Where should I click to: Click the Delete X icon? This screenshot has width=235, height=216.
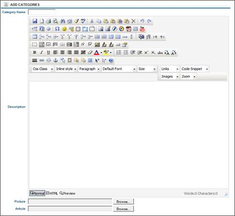pyautogui.click(x=134, y=21)
